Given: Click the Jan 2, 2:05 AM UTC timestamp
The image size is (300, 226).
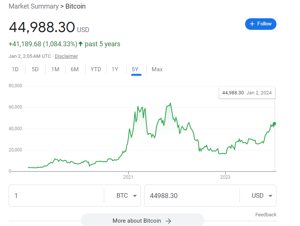Looking at the screenshot, I should (30, 56).
